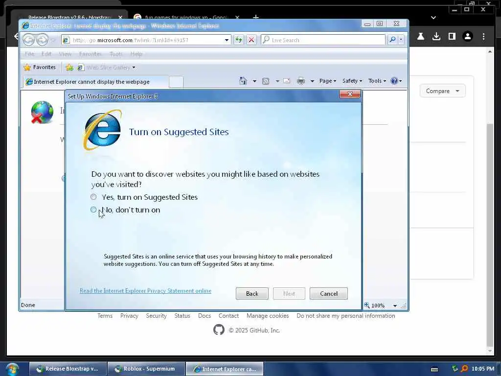This screenshot has width=501, height=376.
Task: Open the File menu in IE
Action: coord(29,54)
